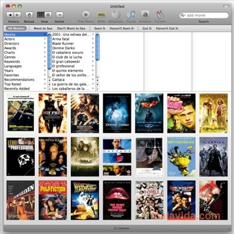Open the search magnifier dropdown
This screenshot has width=234, height=234.
[182, 15]
